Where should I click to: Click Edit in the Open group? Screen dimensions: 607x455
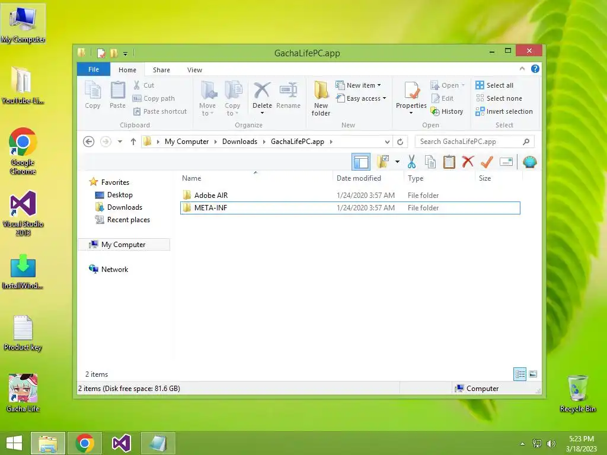coord(442,98)
